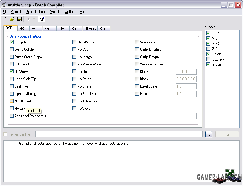Image resolution: width=243 pixels, height=186 pixels.
Task: Enable the No Weld option
Action: pos(74,109)
